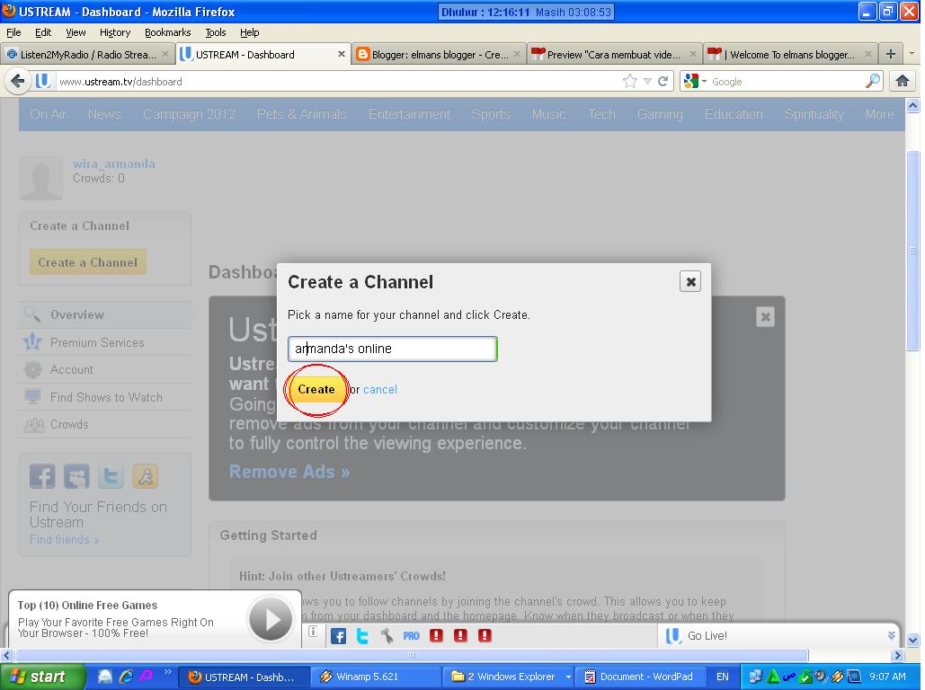Click the Google search field
Image resolution: width=925 pixels, height=690 pixels.
pyautogui.click(x=785, y=82)
